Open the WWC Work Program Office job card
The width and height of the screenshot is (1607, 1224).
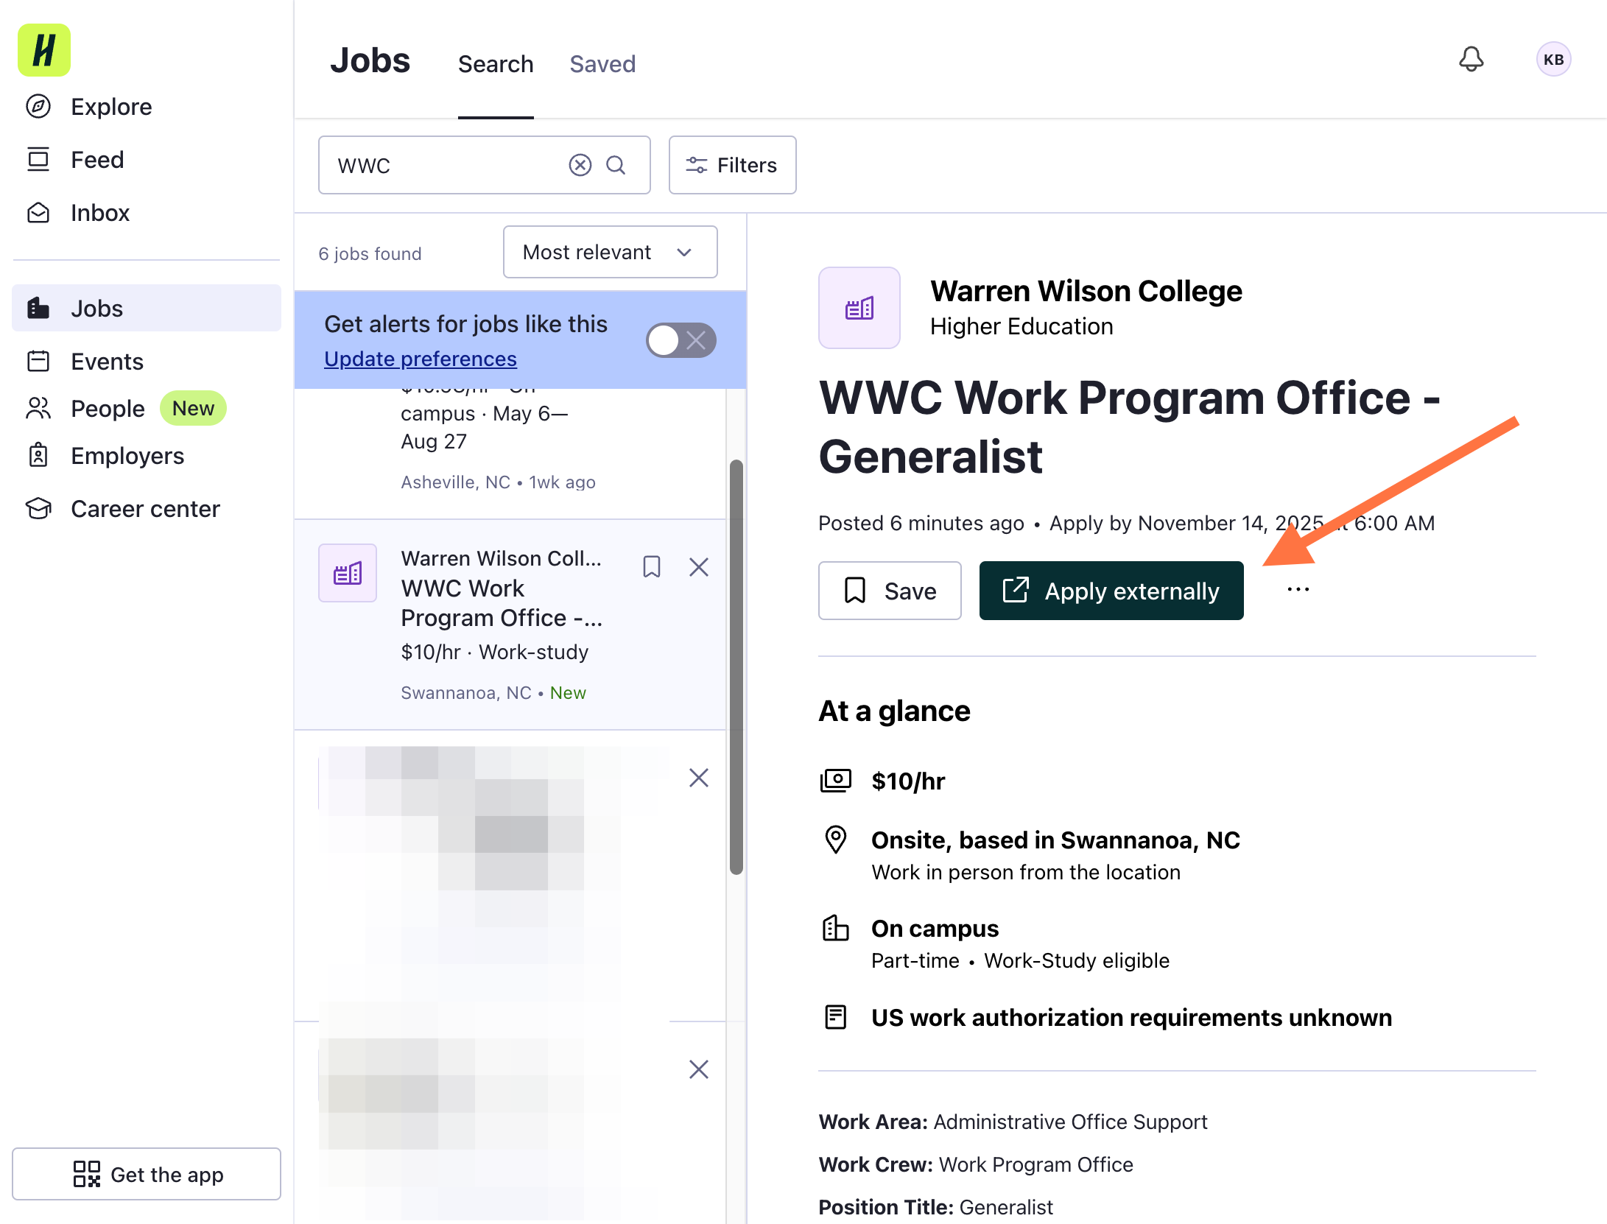coord(510,625)
